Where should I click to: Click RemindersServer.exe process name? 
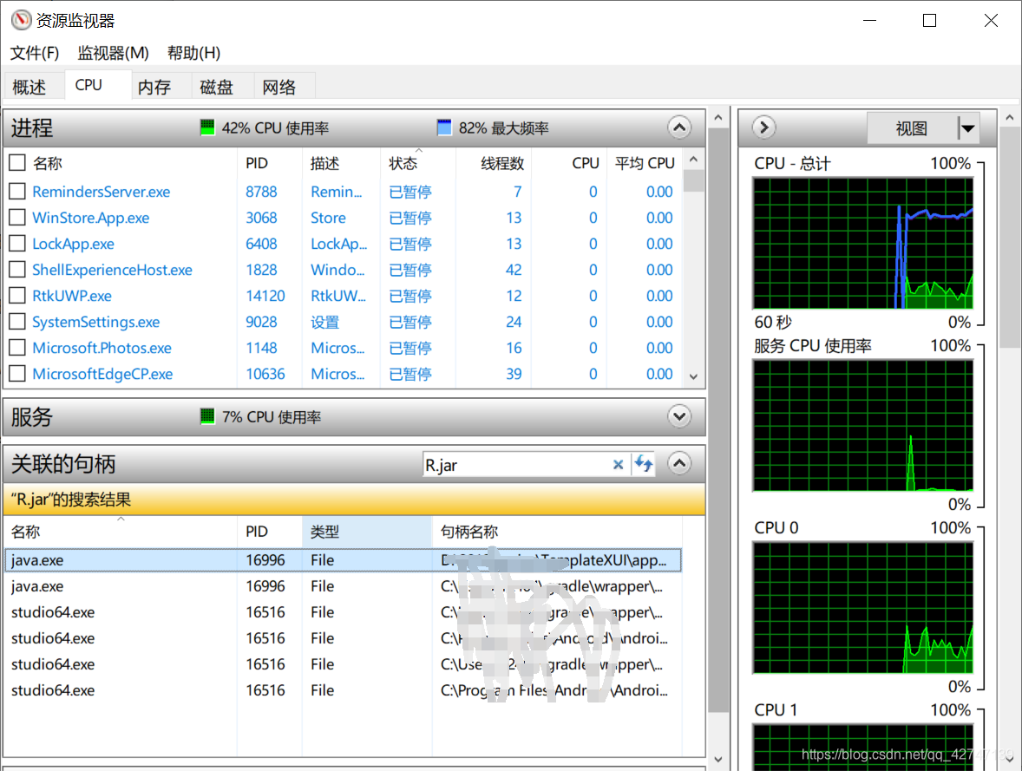coord(101,192)
